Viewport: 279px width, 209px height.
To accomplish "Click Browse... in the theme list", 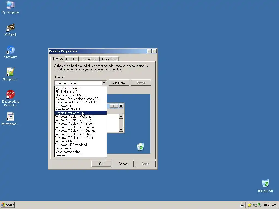I will tap(81, 155).
